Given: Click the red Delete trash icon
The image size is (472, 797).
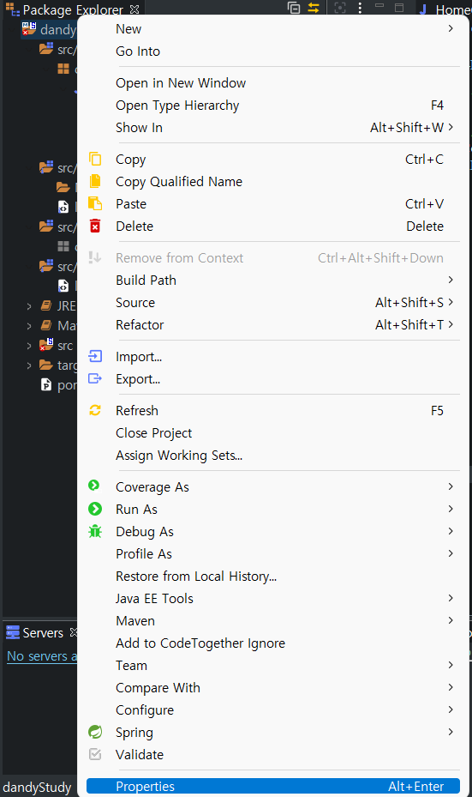Looking at the screenshot, I should (95, 226).
